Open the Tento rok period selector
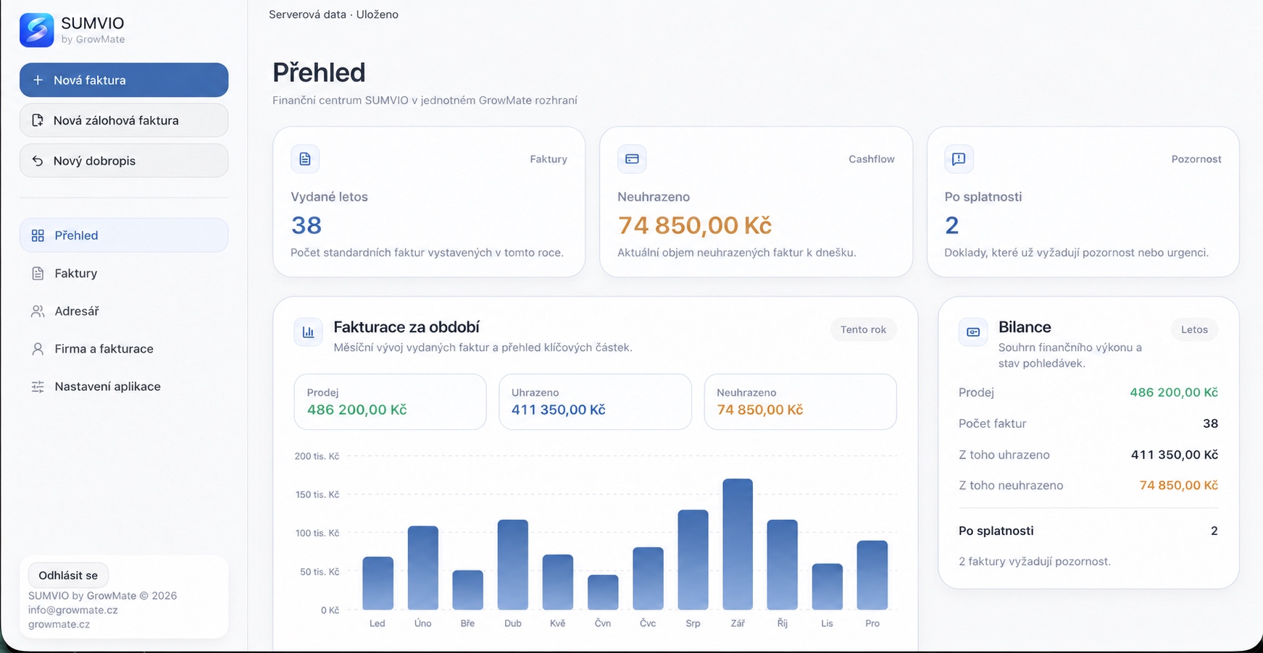Screen dimensions: 1263x653 pyautogui.click(x=863, y=329)
